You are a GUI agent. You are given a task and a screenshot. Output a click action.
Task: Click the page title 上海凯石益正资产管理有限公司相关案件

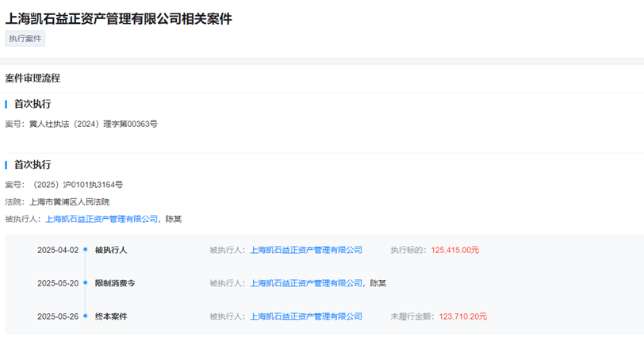coord(119,18)
